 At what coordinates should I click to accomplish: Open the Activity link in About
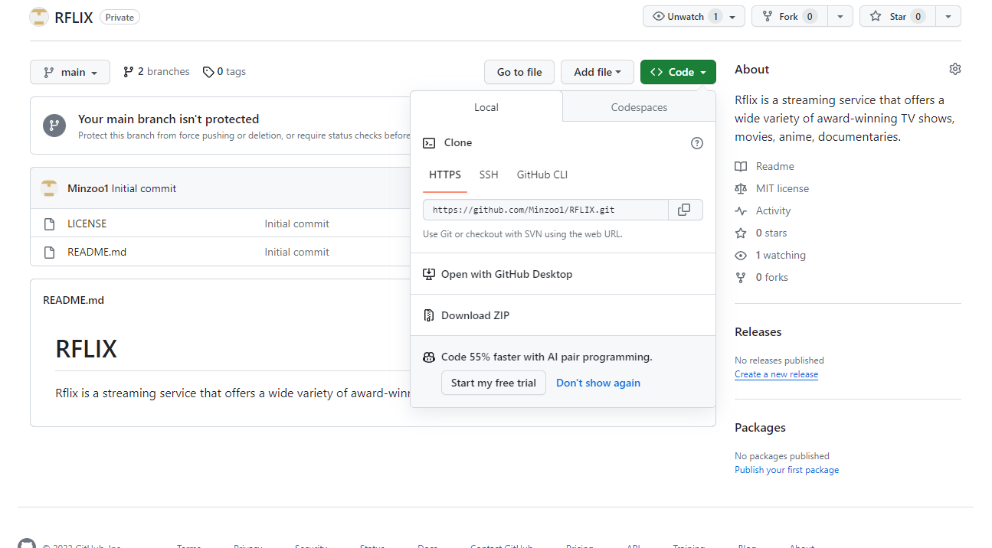pyautogui.click(x=773, y=211)
